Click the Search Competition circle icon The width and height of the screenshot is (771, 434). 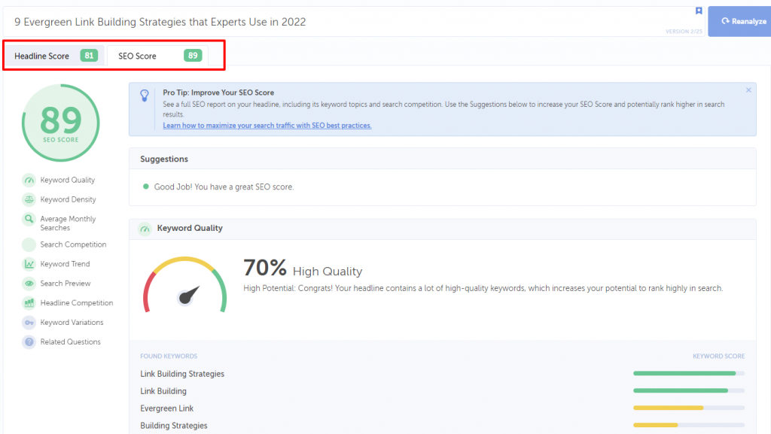[x=29, y=244]
